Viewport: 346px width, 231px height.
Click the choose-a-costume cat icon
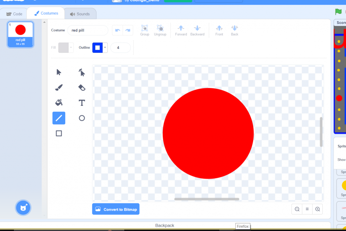click(23, 207)
